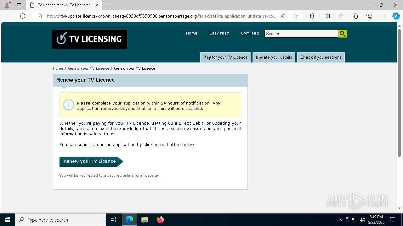Open the Copilot sidebar icon
The image size is (403, 226).
[396, 16]
